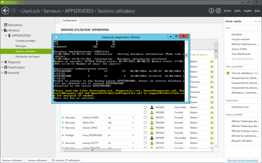Expand the Planificateur tree node

[x=2, y=67]
